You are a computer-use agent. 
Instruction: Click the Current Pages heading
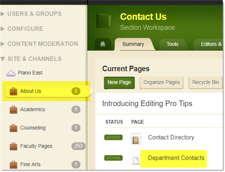click(x=126, y=69)
